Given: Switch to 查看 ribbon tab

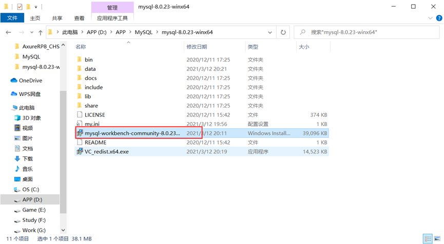Looking at the screenshot, I should tap(79, 18).
